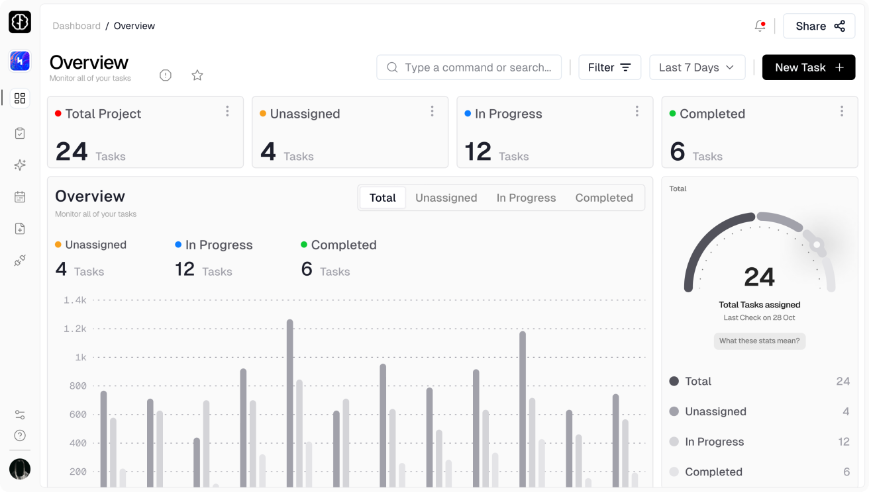The image size is (869, 492).
Task: Click the help question mark icon
Action: [x=20, y=436]
